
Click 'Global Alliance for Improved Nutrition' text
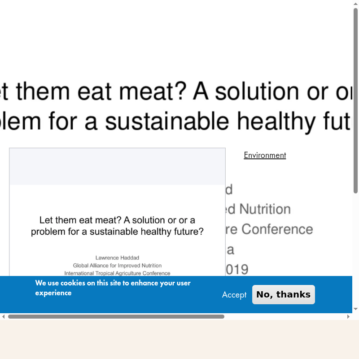click(117, 266)
